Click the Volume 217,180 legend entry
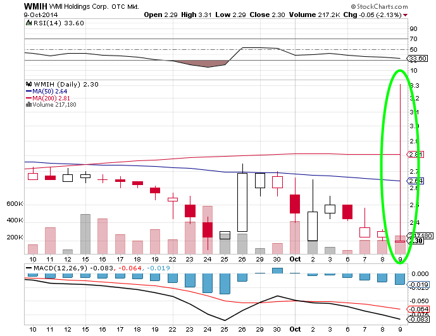 pos(54,105)
